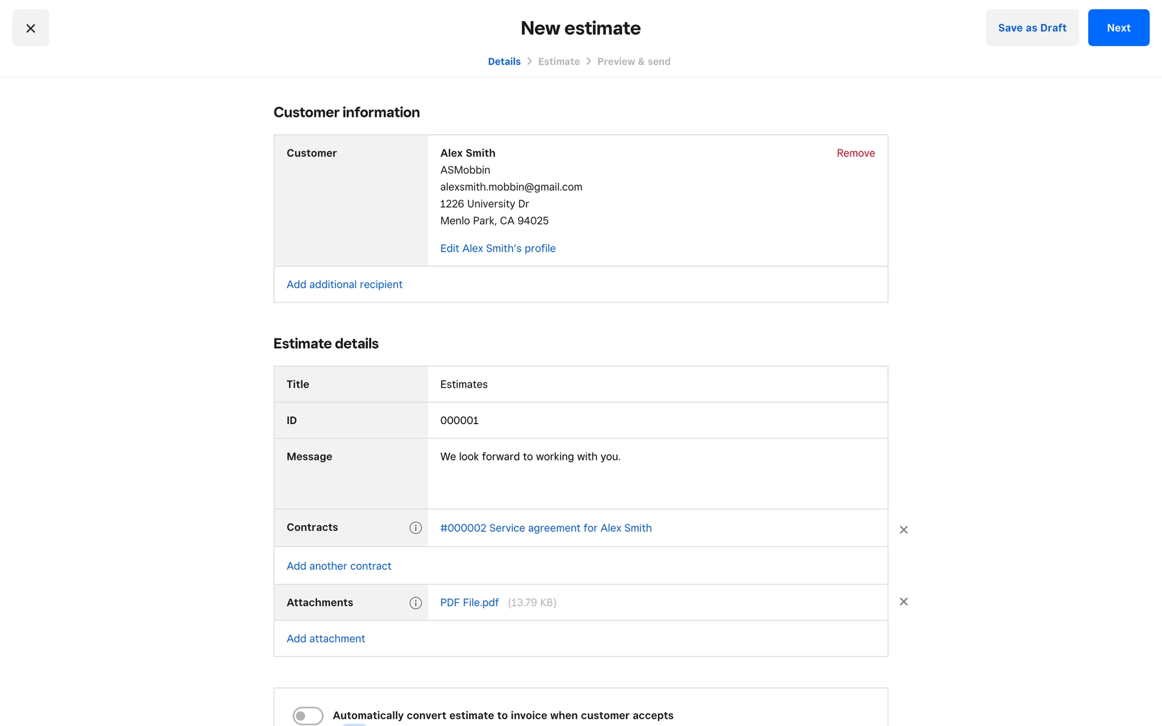Go to the Details step
1162x726 pixels.
pos(504,62)
